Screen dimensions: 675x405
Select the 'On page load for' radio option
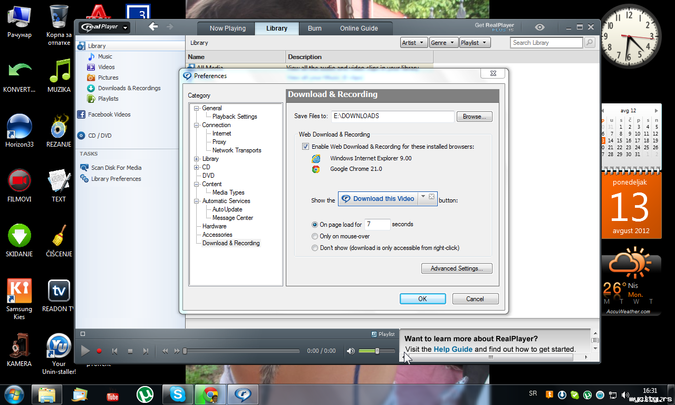pos(315,225)
